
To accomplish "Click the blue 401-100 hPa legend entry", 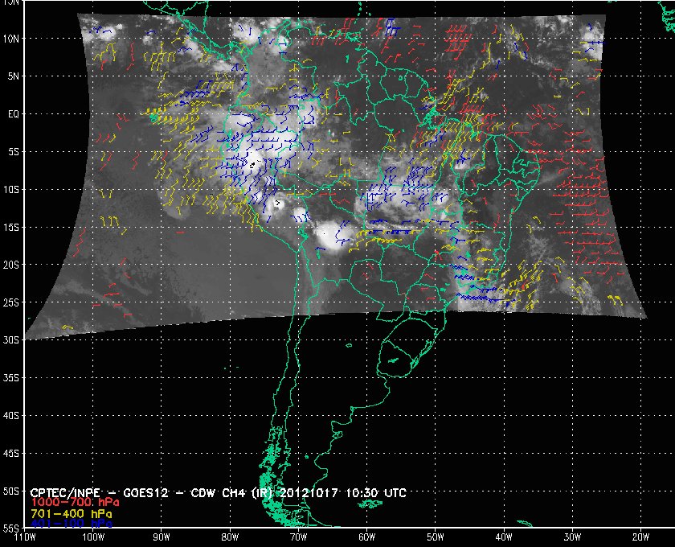I will tap(61, 522).
